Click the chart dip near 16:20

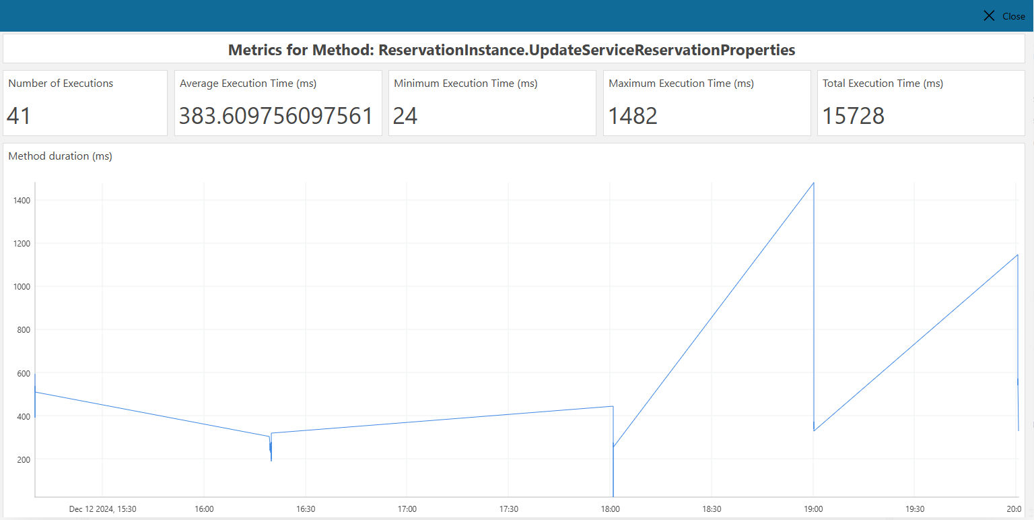[x=271, y=461]
